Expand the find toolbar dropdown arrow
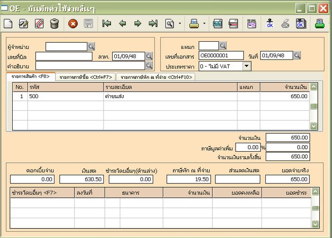Viewport: 332px width, 238px height. point(180,23)
